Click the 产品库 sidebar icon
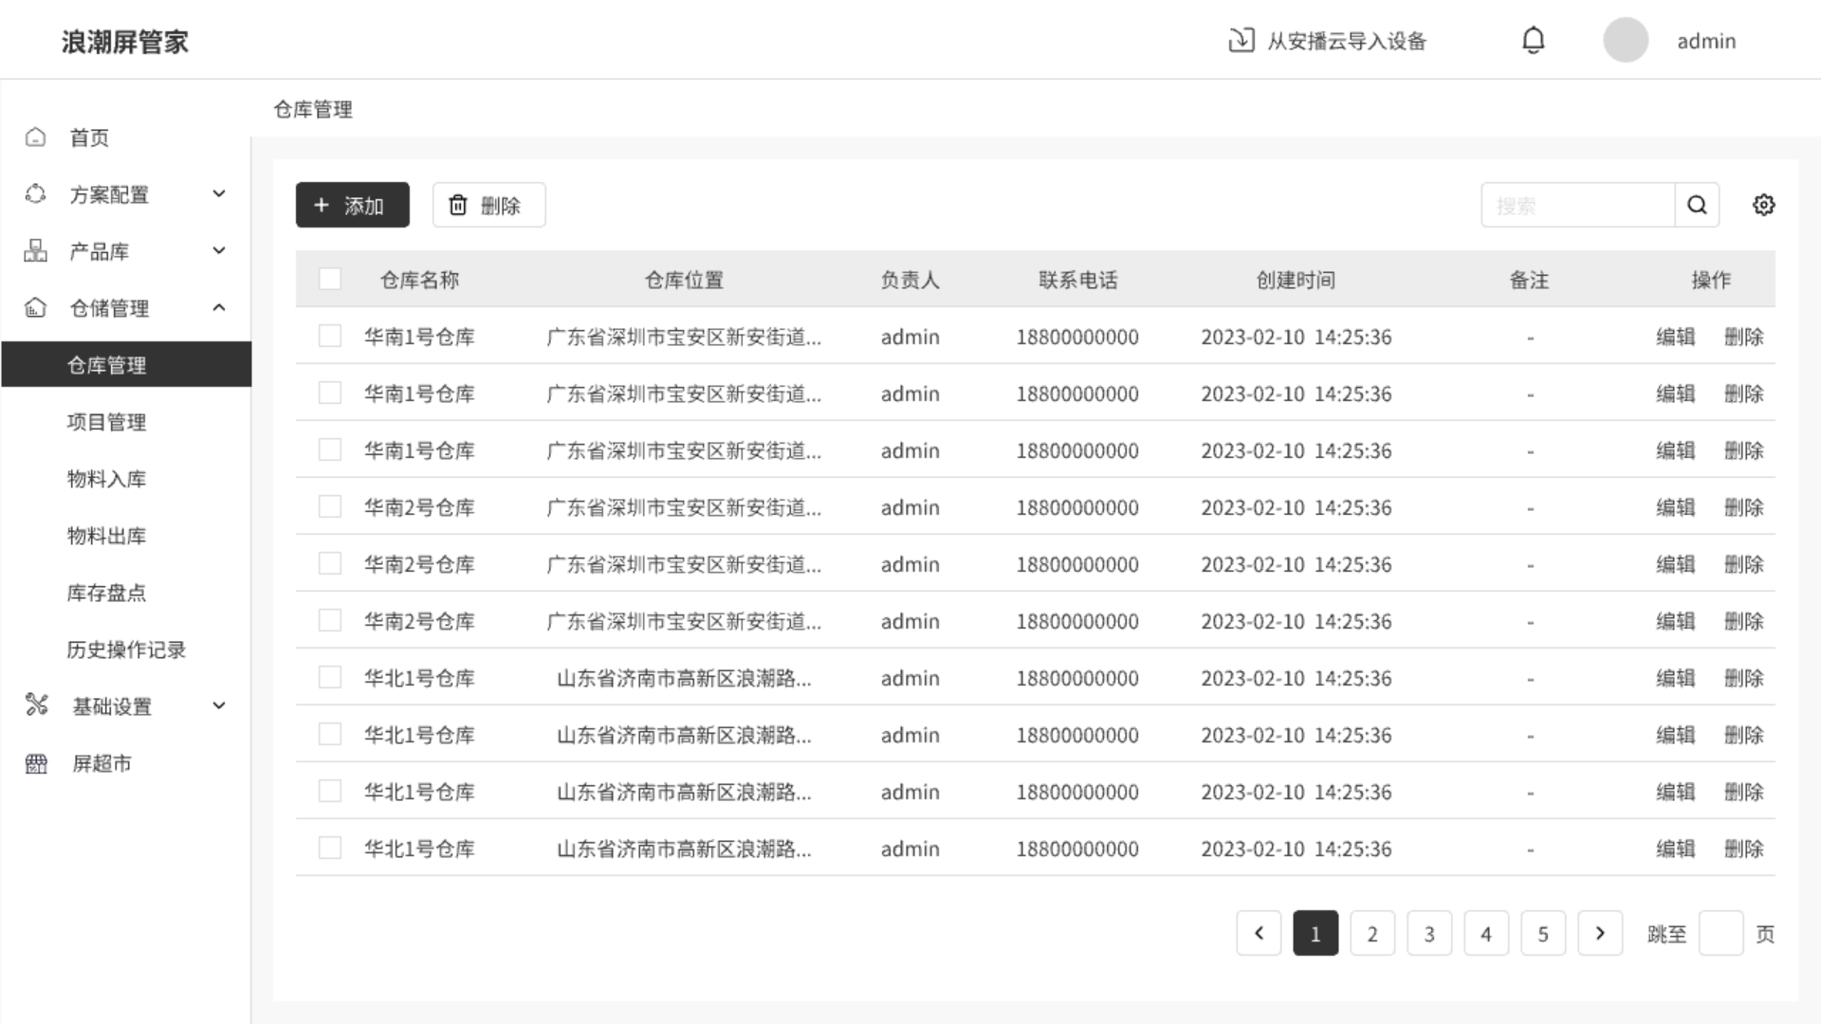 [35, 251]
